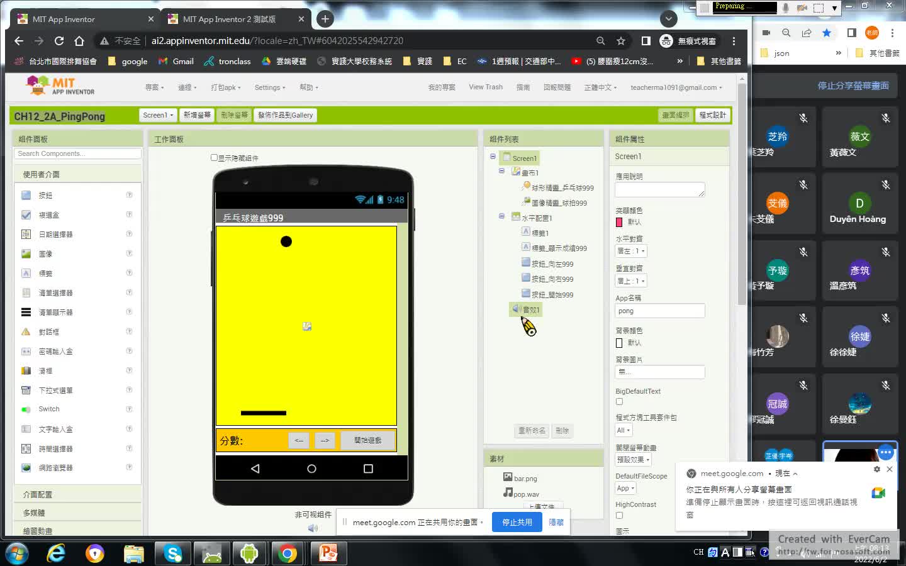The image size is (906, 566).
Task: Select the 滑桿 (Slider) component icon in palette
Action: 26,371
